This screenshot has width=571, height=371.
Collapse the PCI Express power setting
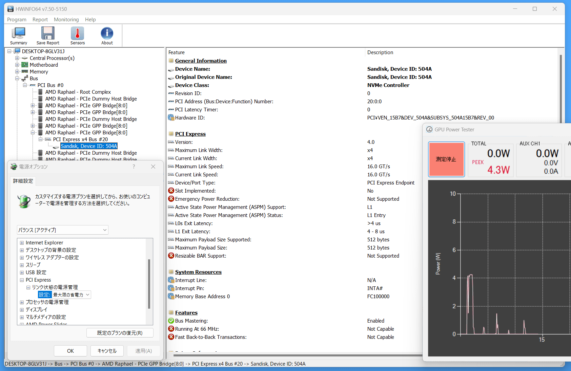pyautogui.click(x=22, y=280)
